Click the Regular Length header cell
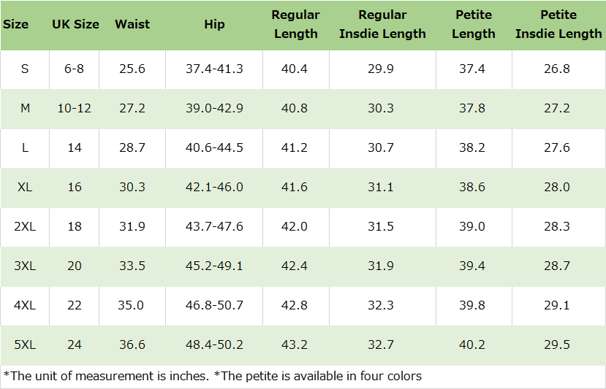The image size is (606, 389). (295, 24)
